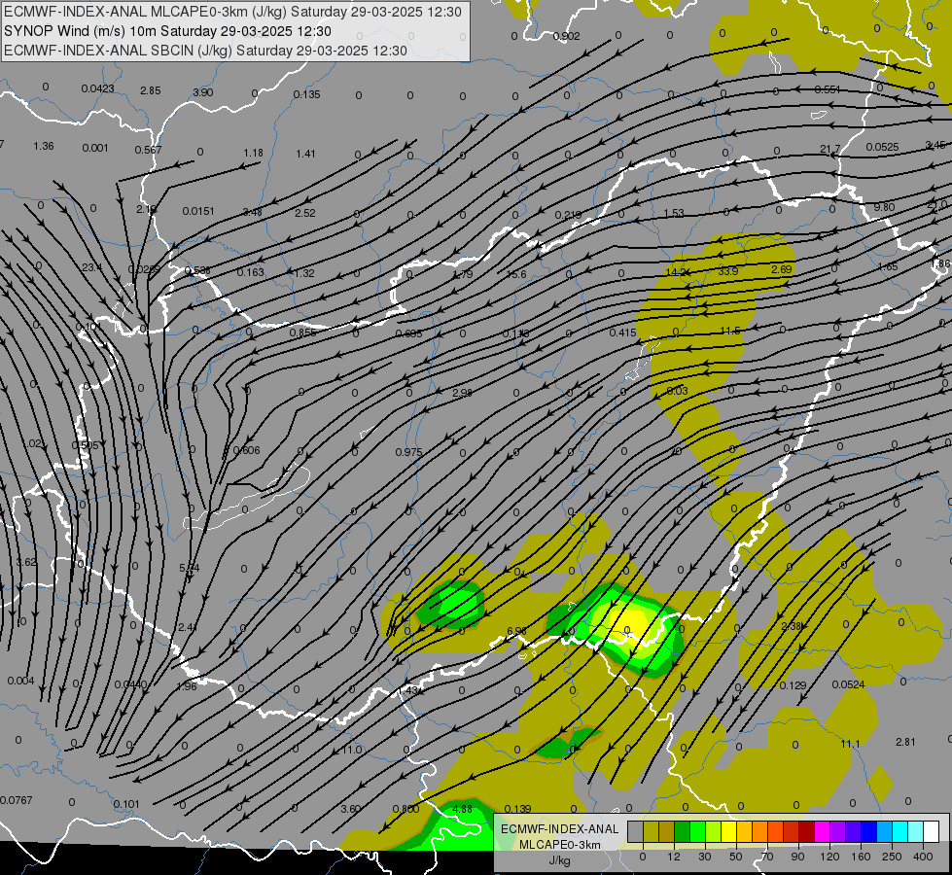Click the map value 21.7
The height and width of the screenshot is (875, 952).
[x=830, y=149]
